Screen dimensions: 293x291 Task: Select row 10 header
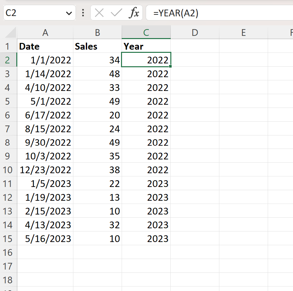pos(8,170)
